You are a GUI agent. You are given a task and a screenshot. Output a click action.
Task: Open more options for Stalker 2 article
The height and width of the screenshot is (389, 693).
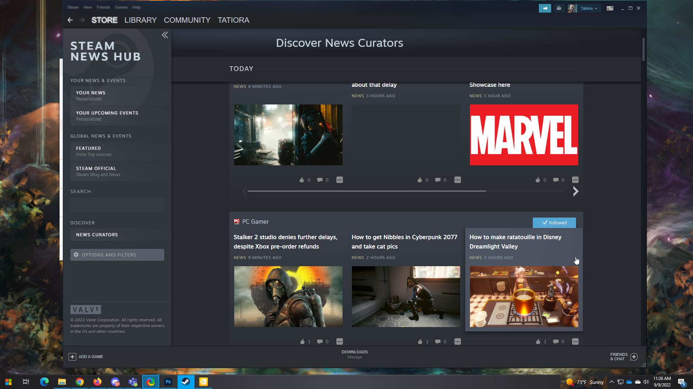pos(340,341)
